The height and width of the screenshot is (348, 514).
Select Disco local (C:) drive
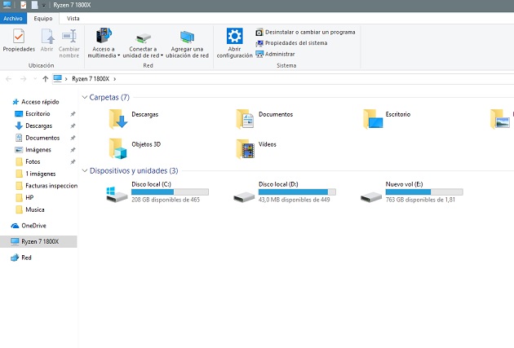(117, 193)
